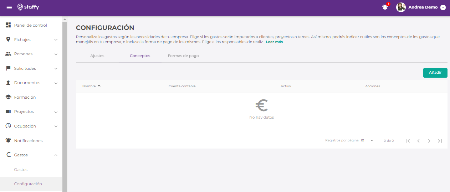Screen dimensions: 450x192
Task: Open the Registros por página dropdown
Action: click(x=367, y=141)
